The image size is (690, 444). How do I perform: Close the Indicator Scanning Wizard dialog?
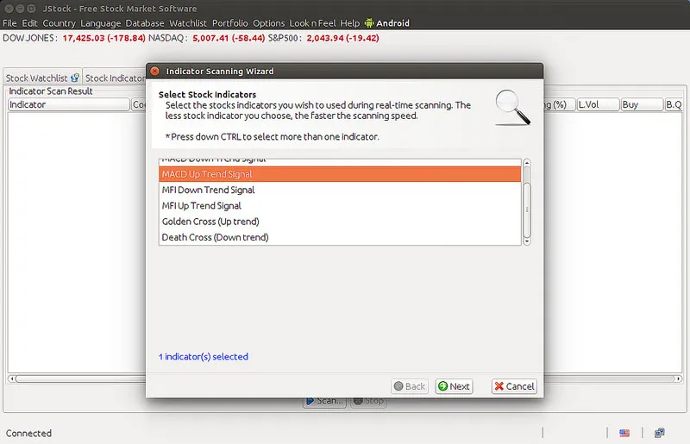pos(154,71)
